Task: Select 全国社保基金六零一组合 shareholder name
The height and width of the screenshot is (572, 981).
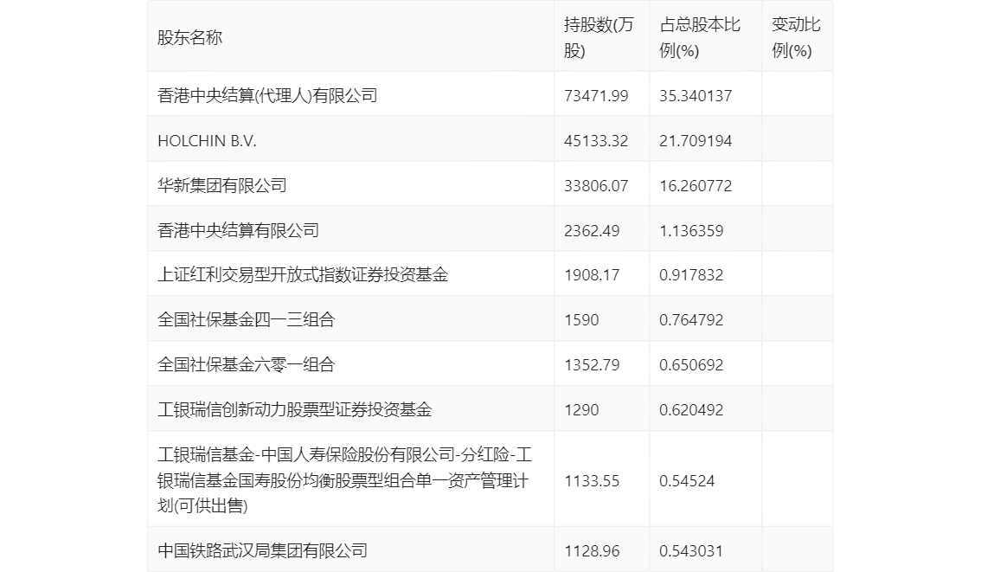Action: (x=246, y=365)
